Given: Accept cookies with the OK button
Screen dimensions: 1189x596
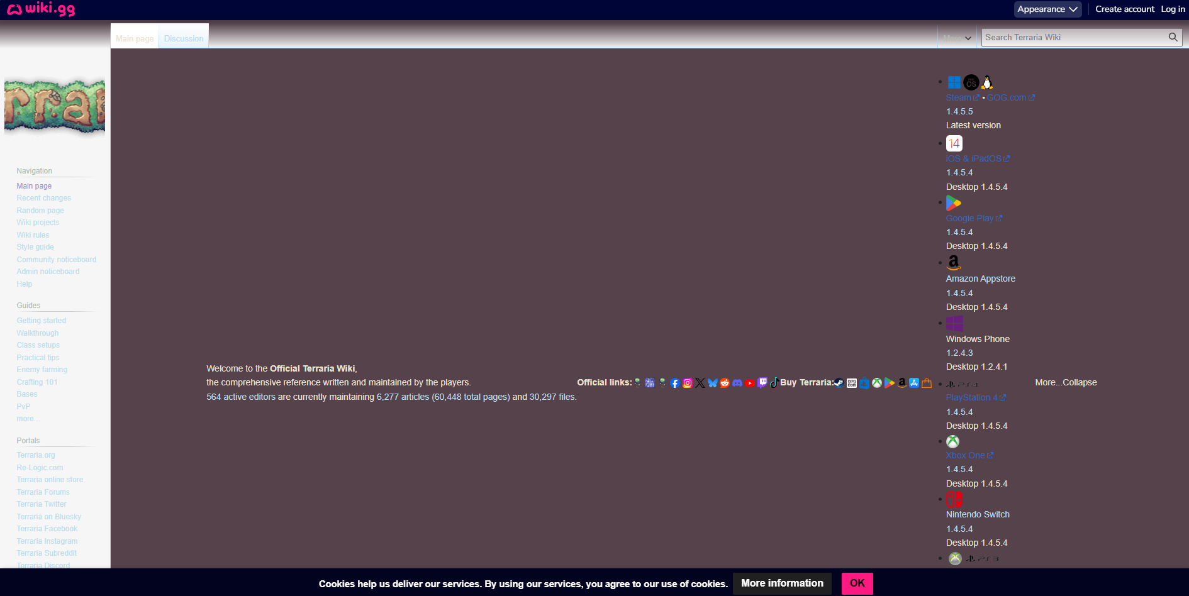Looking at the screenshot, I should click(x=857, y=583).
